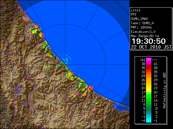Pick the bright magenta >41 dBZ swatch
173x129 pixels.
(x=149, y=60)
